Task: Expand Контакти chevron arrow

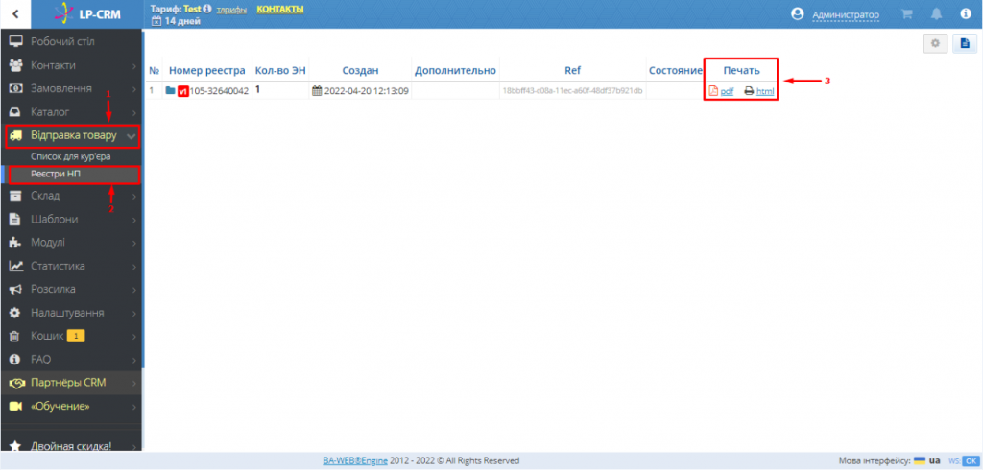Action: click(134, 66)
